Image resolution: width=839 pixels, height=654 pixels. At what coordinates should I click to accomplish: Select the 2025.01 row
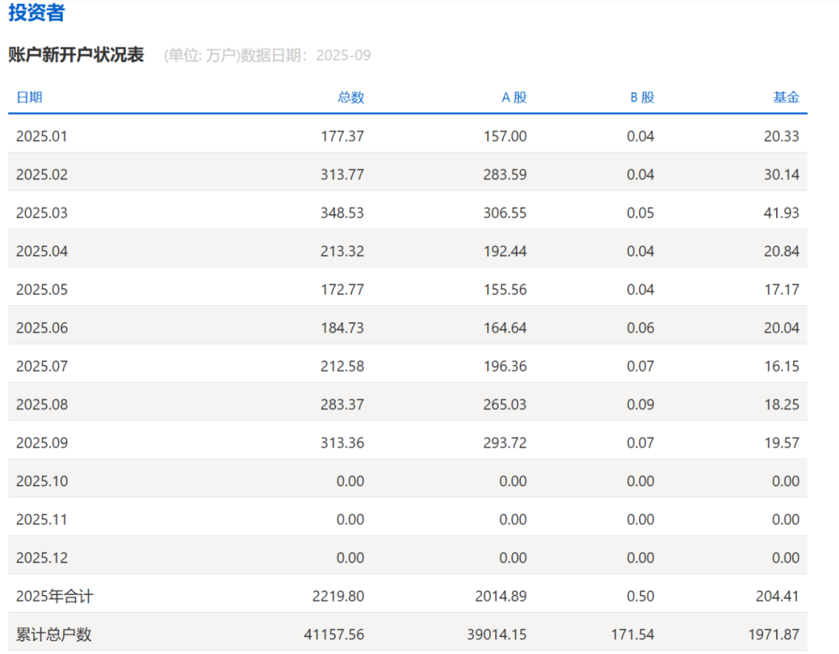point(43,136)
